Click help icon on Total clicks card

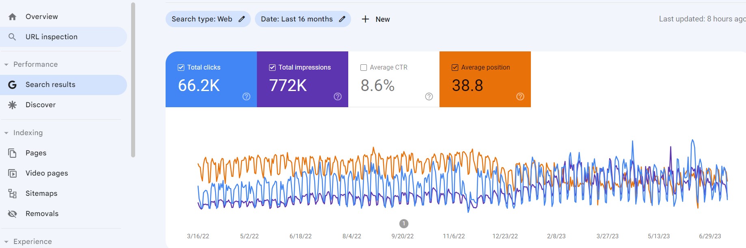click(246, 96)
